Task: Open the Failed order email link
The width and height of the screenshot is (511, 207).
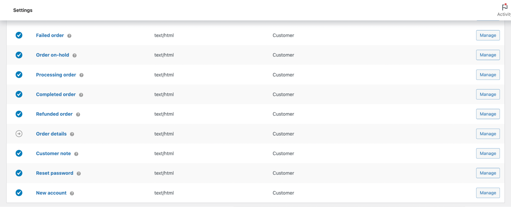Action: click(50, 35)
